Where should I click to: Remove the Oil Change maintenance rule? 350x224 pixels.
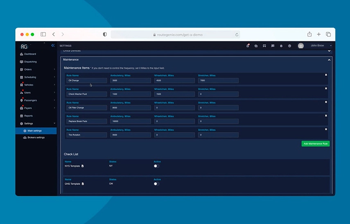(326, 75)
